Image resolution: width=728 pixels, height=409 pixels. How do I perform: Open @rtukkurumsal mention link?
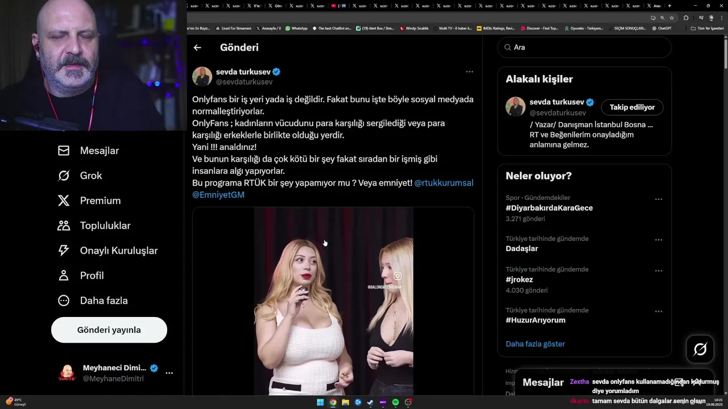click(444, 183)
